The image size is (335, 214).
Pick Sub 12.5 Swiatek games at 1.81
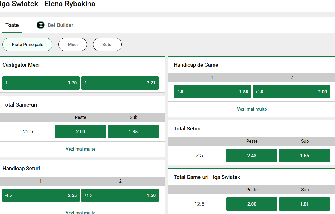(x=304, y=204)
